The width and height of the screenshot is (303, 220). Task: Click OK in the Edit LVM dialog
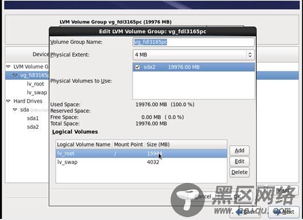click(237, 197)
